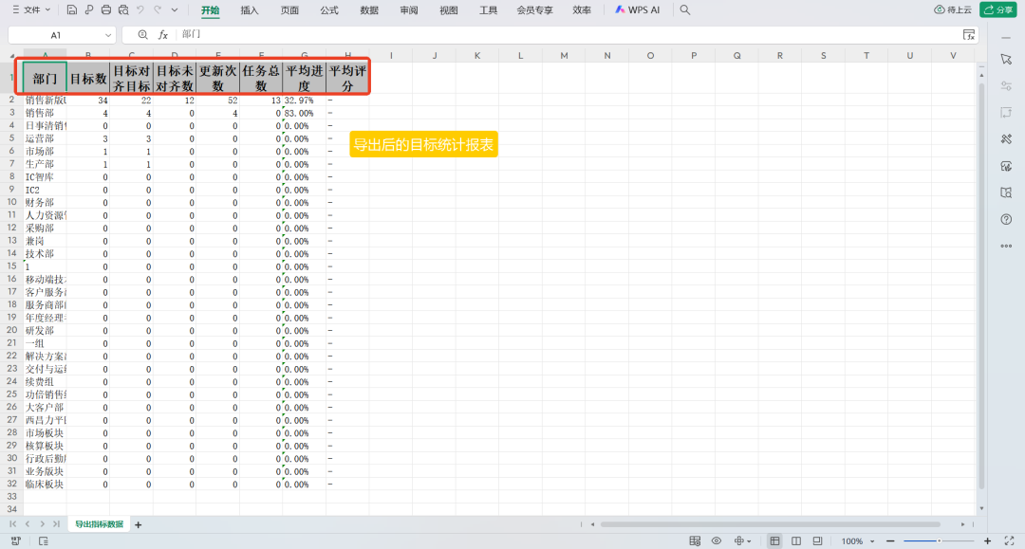Add a new sheet with plus button
Image resolution: width=1025 pixels, height=549 pixels.
click(x=138, y=525)
